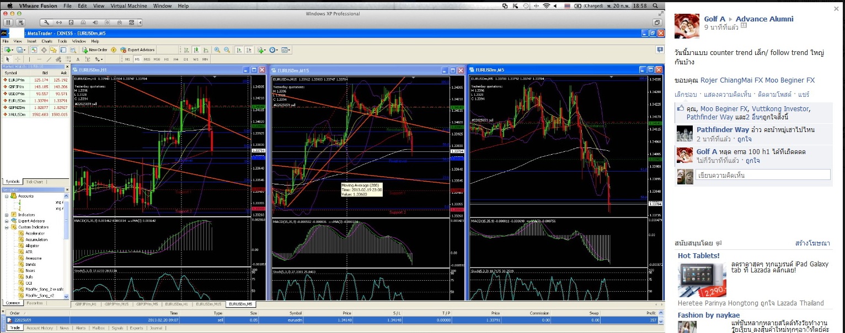Toggle the Terminal panel toolbar icon
This screenshot has height=333, width=845.
click(62, 50)
